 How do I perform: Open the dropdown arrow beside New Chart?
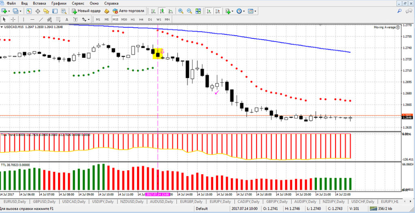pyautogui.click(x=9, y=11)
